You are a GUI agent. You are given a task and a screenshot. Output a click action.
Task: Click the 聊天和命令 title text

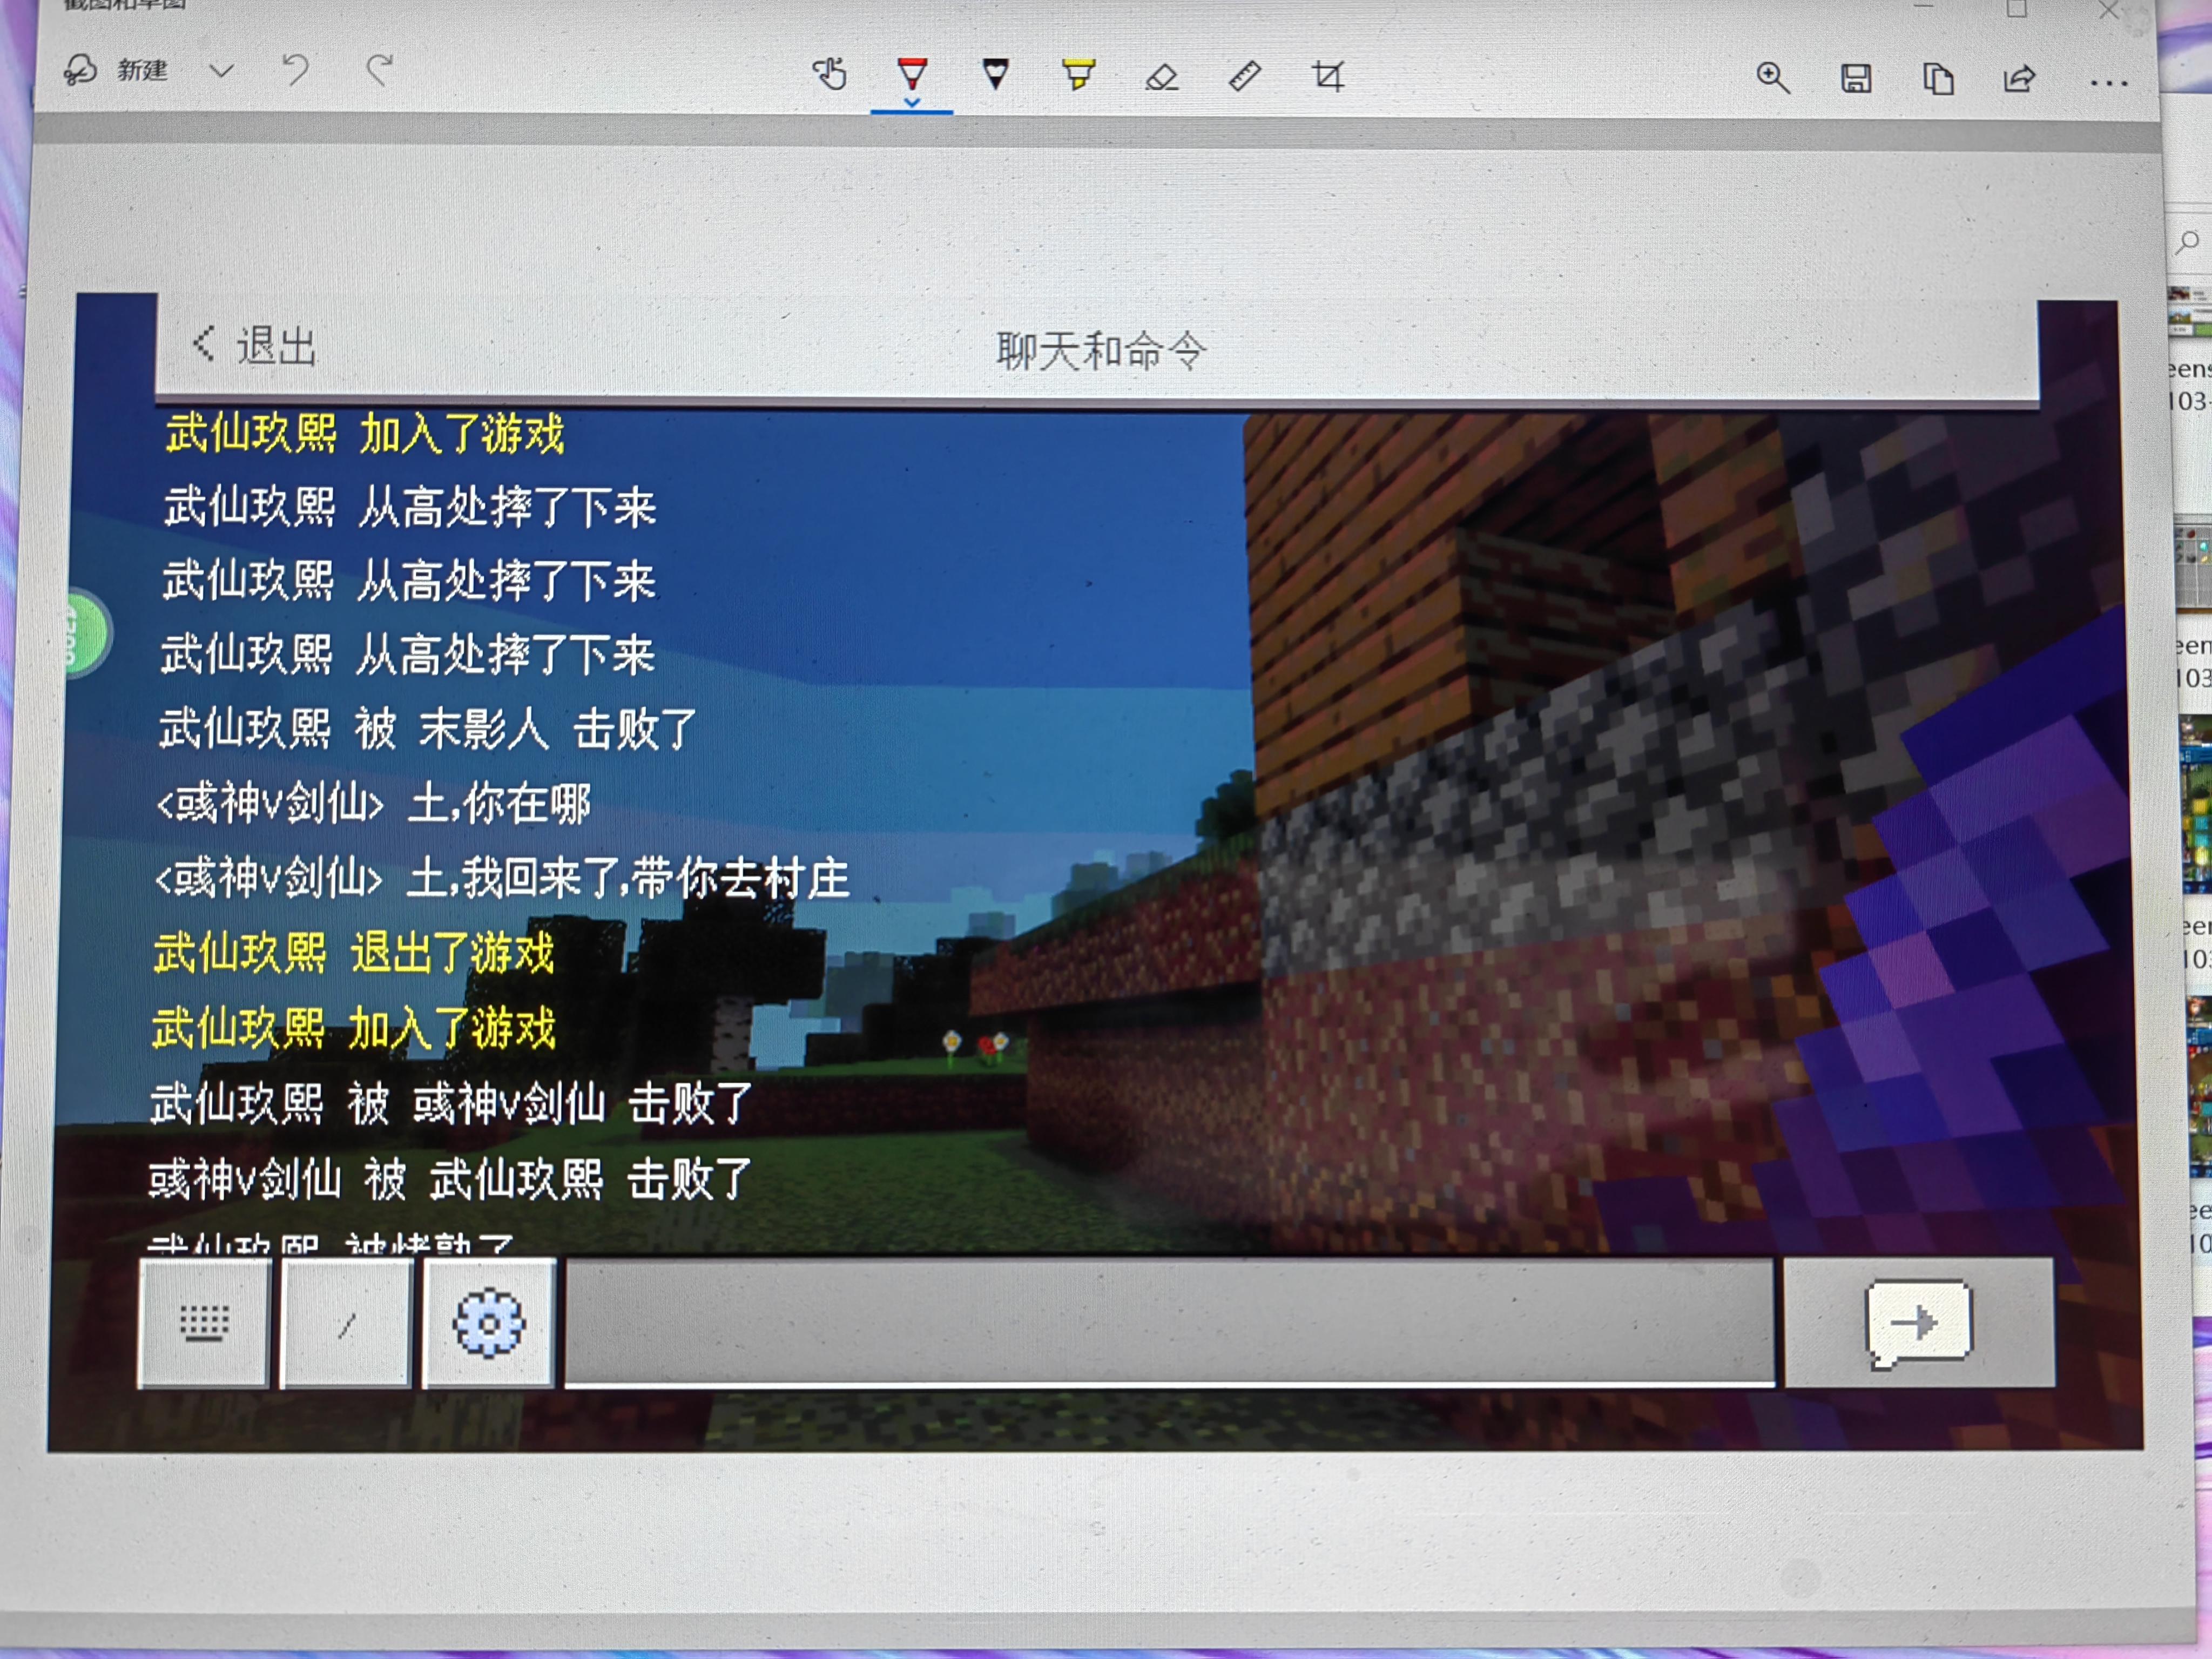pyautogui.click(x=1102, y=351)
